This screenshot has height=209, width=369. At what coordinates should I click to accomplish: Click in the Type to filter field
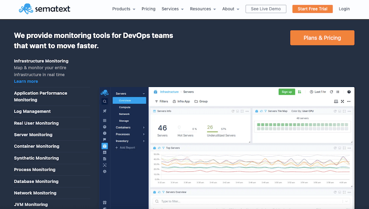(251, 202)
